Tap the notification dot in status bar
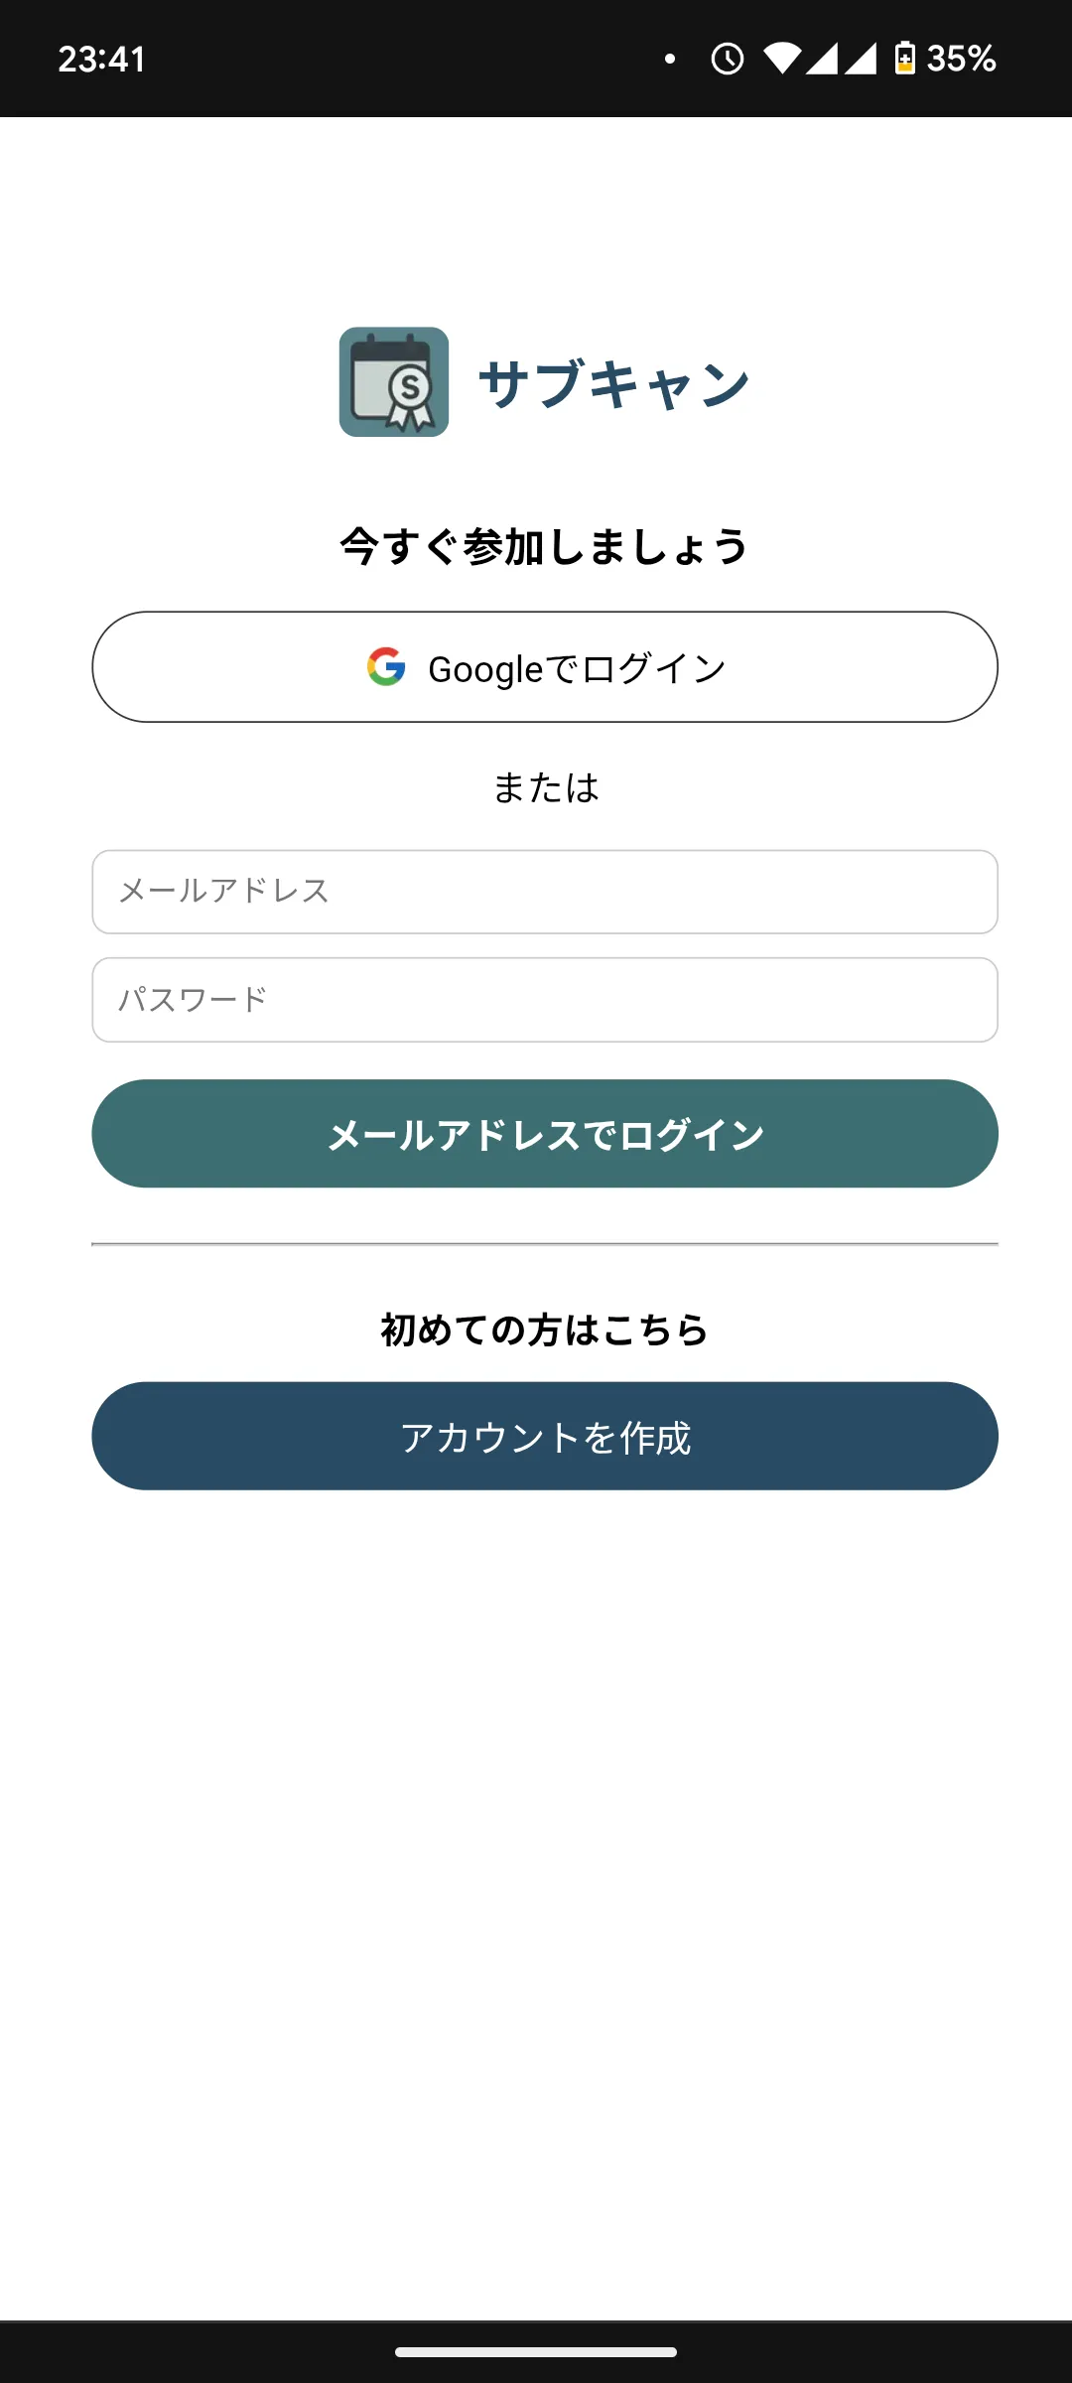 tap(670, 59)
